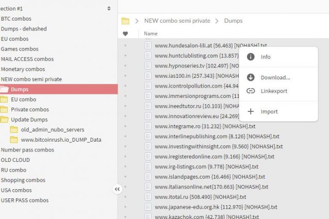Click file icon of www.iregisteredonline.com
The image size is (329, 219).
(148, 156)
